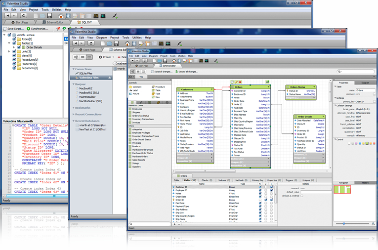Click Script all changes button
This screenshot has width=378, height=250.
coord(162,72)
